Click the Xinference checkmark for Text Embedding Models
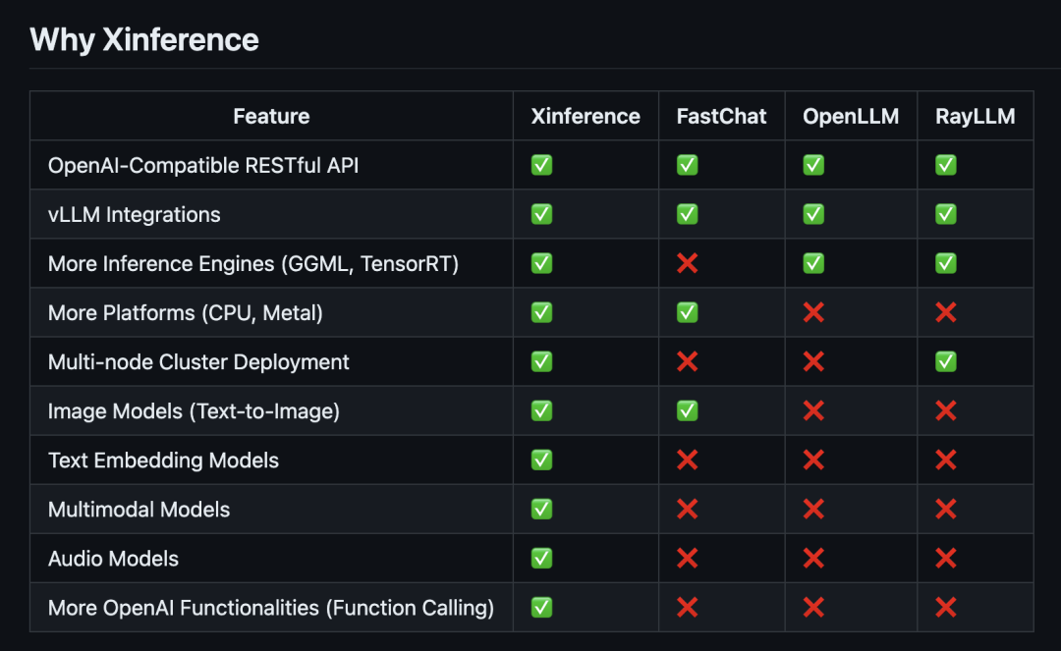The width and height of the screenshot is (1061, 651). coord(541,460)
